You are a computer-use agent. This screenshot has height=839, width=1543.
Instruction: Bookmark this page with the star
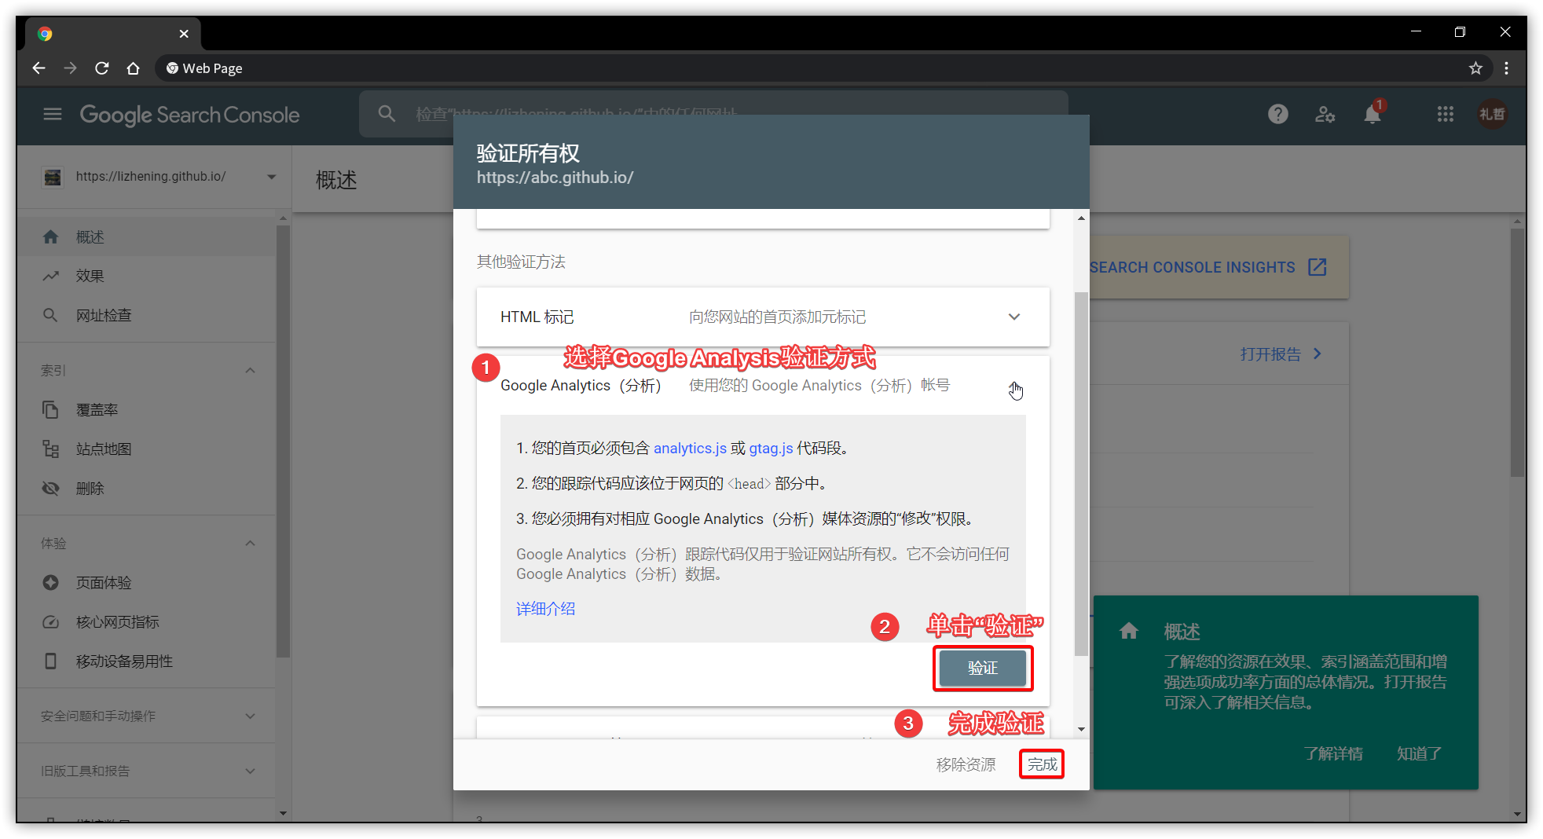pos(1475,68)
